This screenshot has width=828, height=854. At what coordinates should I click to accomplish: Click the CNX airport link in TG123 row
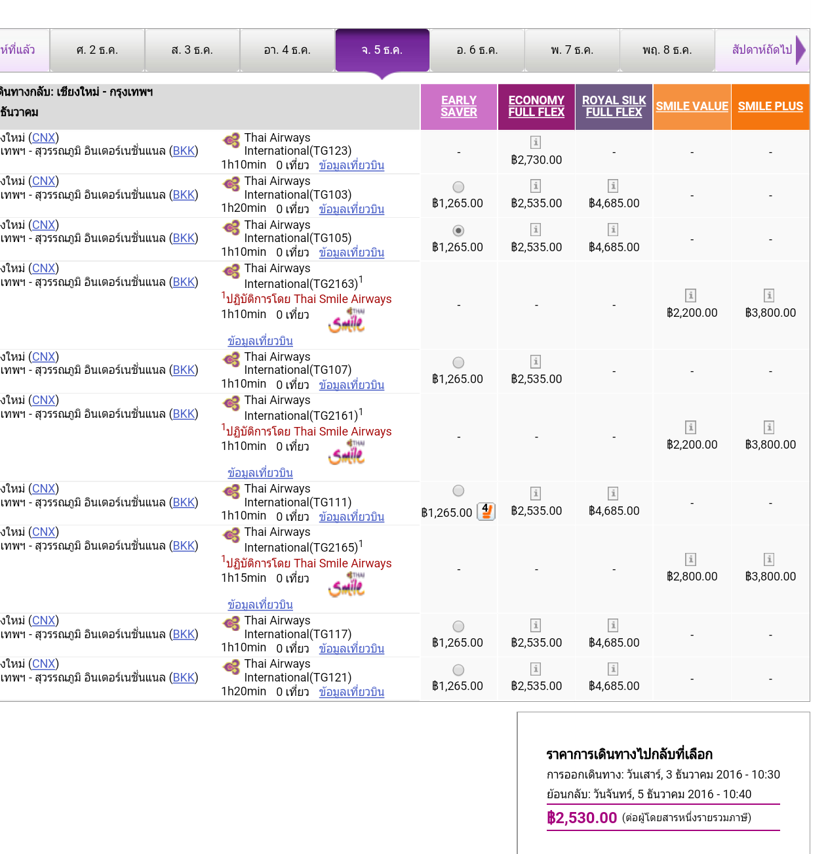pos(44,138)
